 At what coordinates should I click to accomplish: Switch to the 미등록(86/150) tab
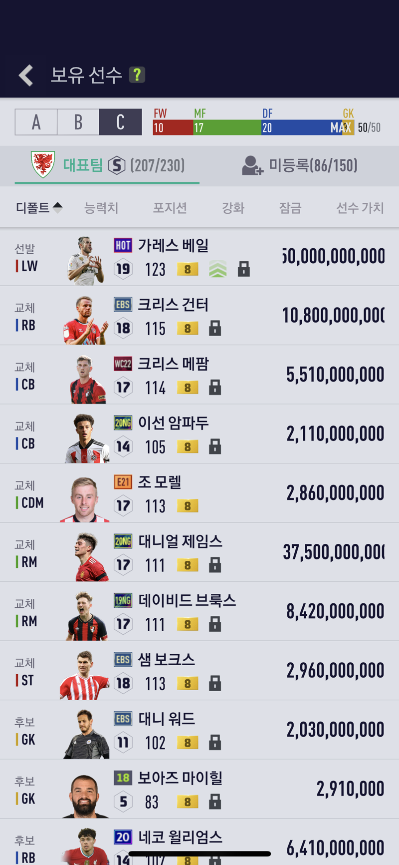point(300,165)
